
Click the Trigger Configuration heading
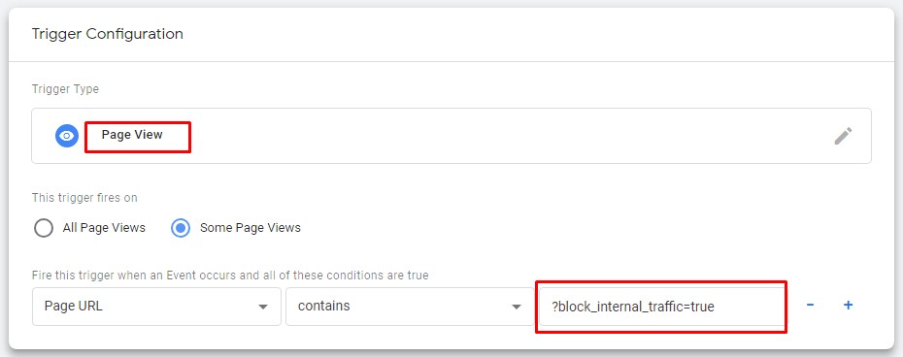point(108,34)
